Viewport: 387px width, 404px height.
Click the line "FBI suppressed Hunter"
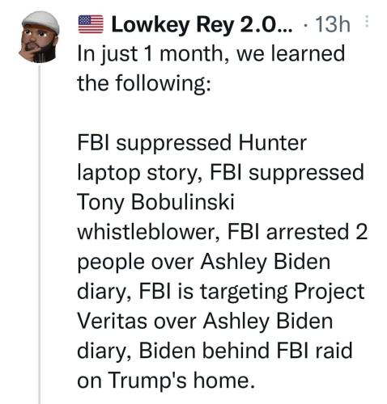pyautogui.click(x=192, y=143)
